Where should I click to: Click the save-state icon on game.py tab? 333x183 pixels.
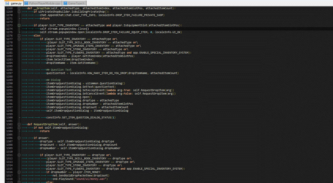[x=7, y=3]
